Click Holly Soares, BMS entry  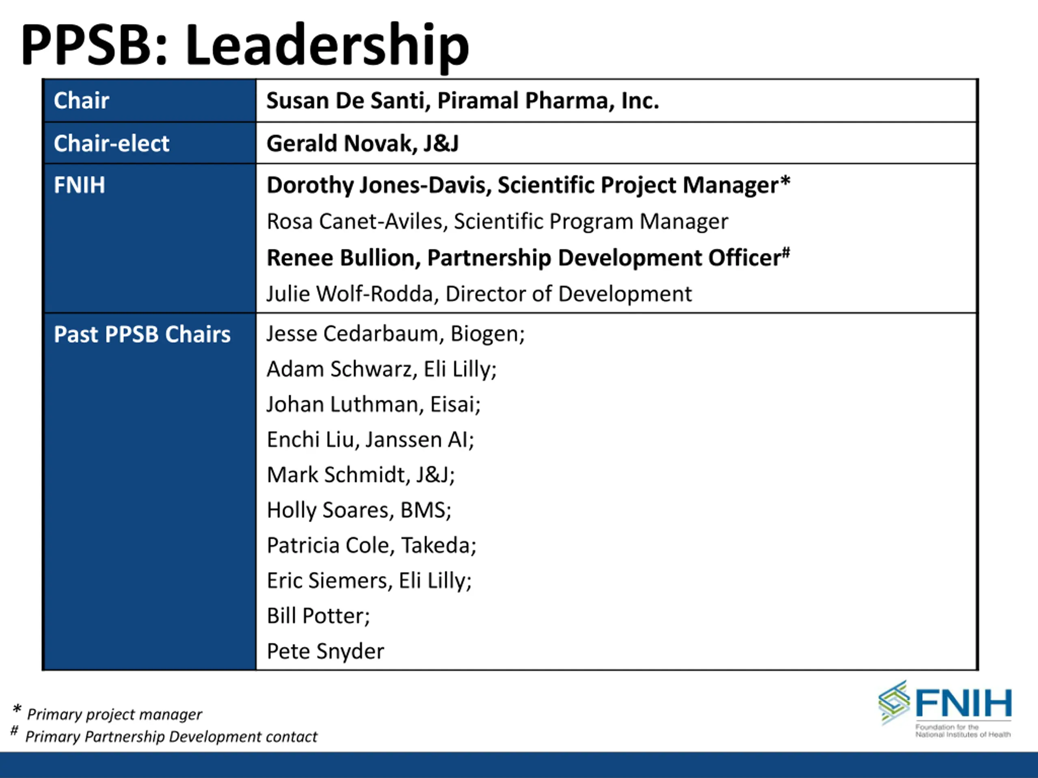point(358,510)
